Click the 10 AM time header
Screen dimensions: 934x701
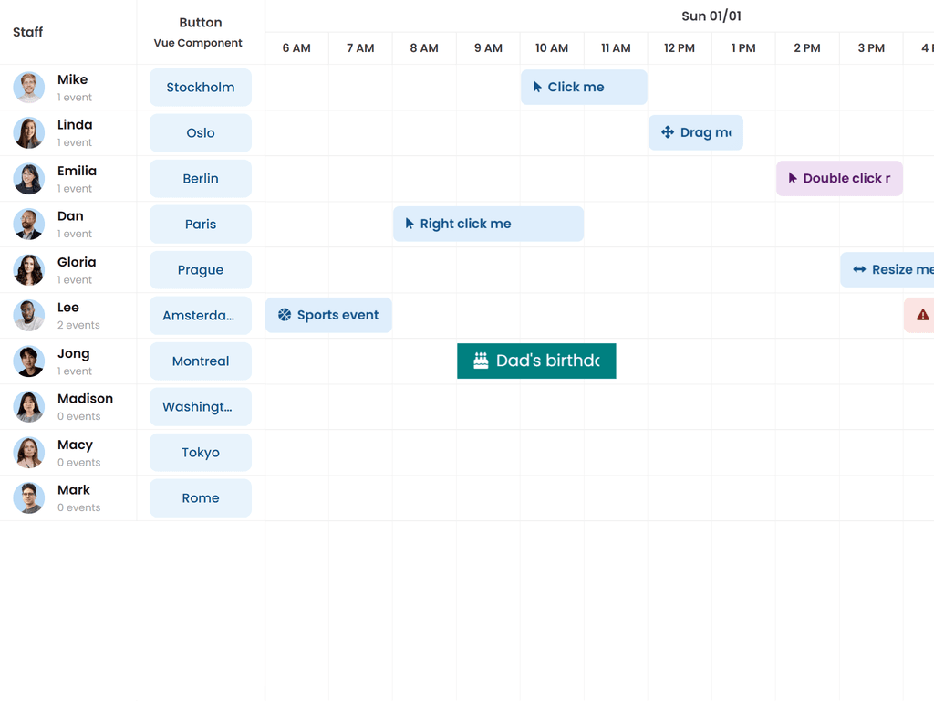coord(552,48)
